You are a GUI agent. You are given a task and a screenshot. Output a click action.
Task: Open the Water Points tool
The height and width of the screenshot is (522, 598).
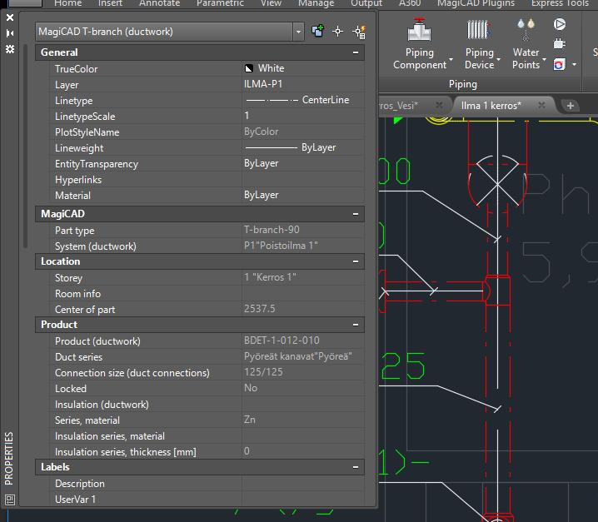[x=526, y=44]
